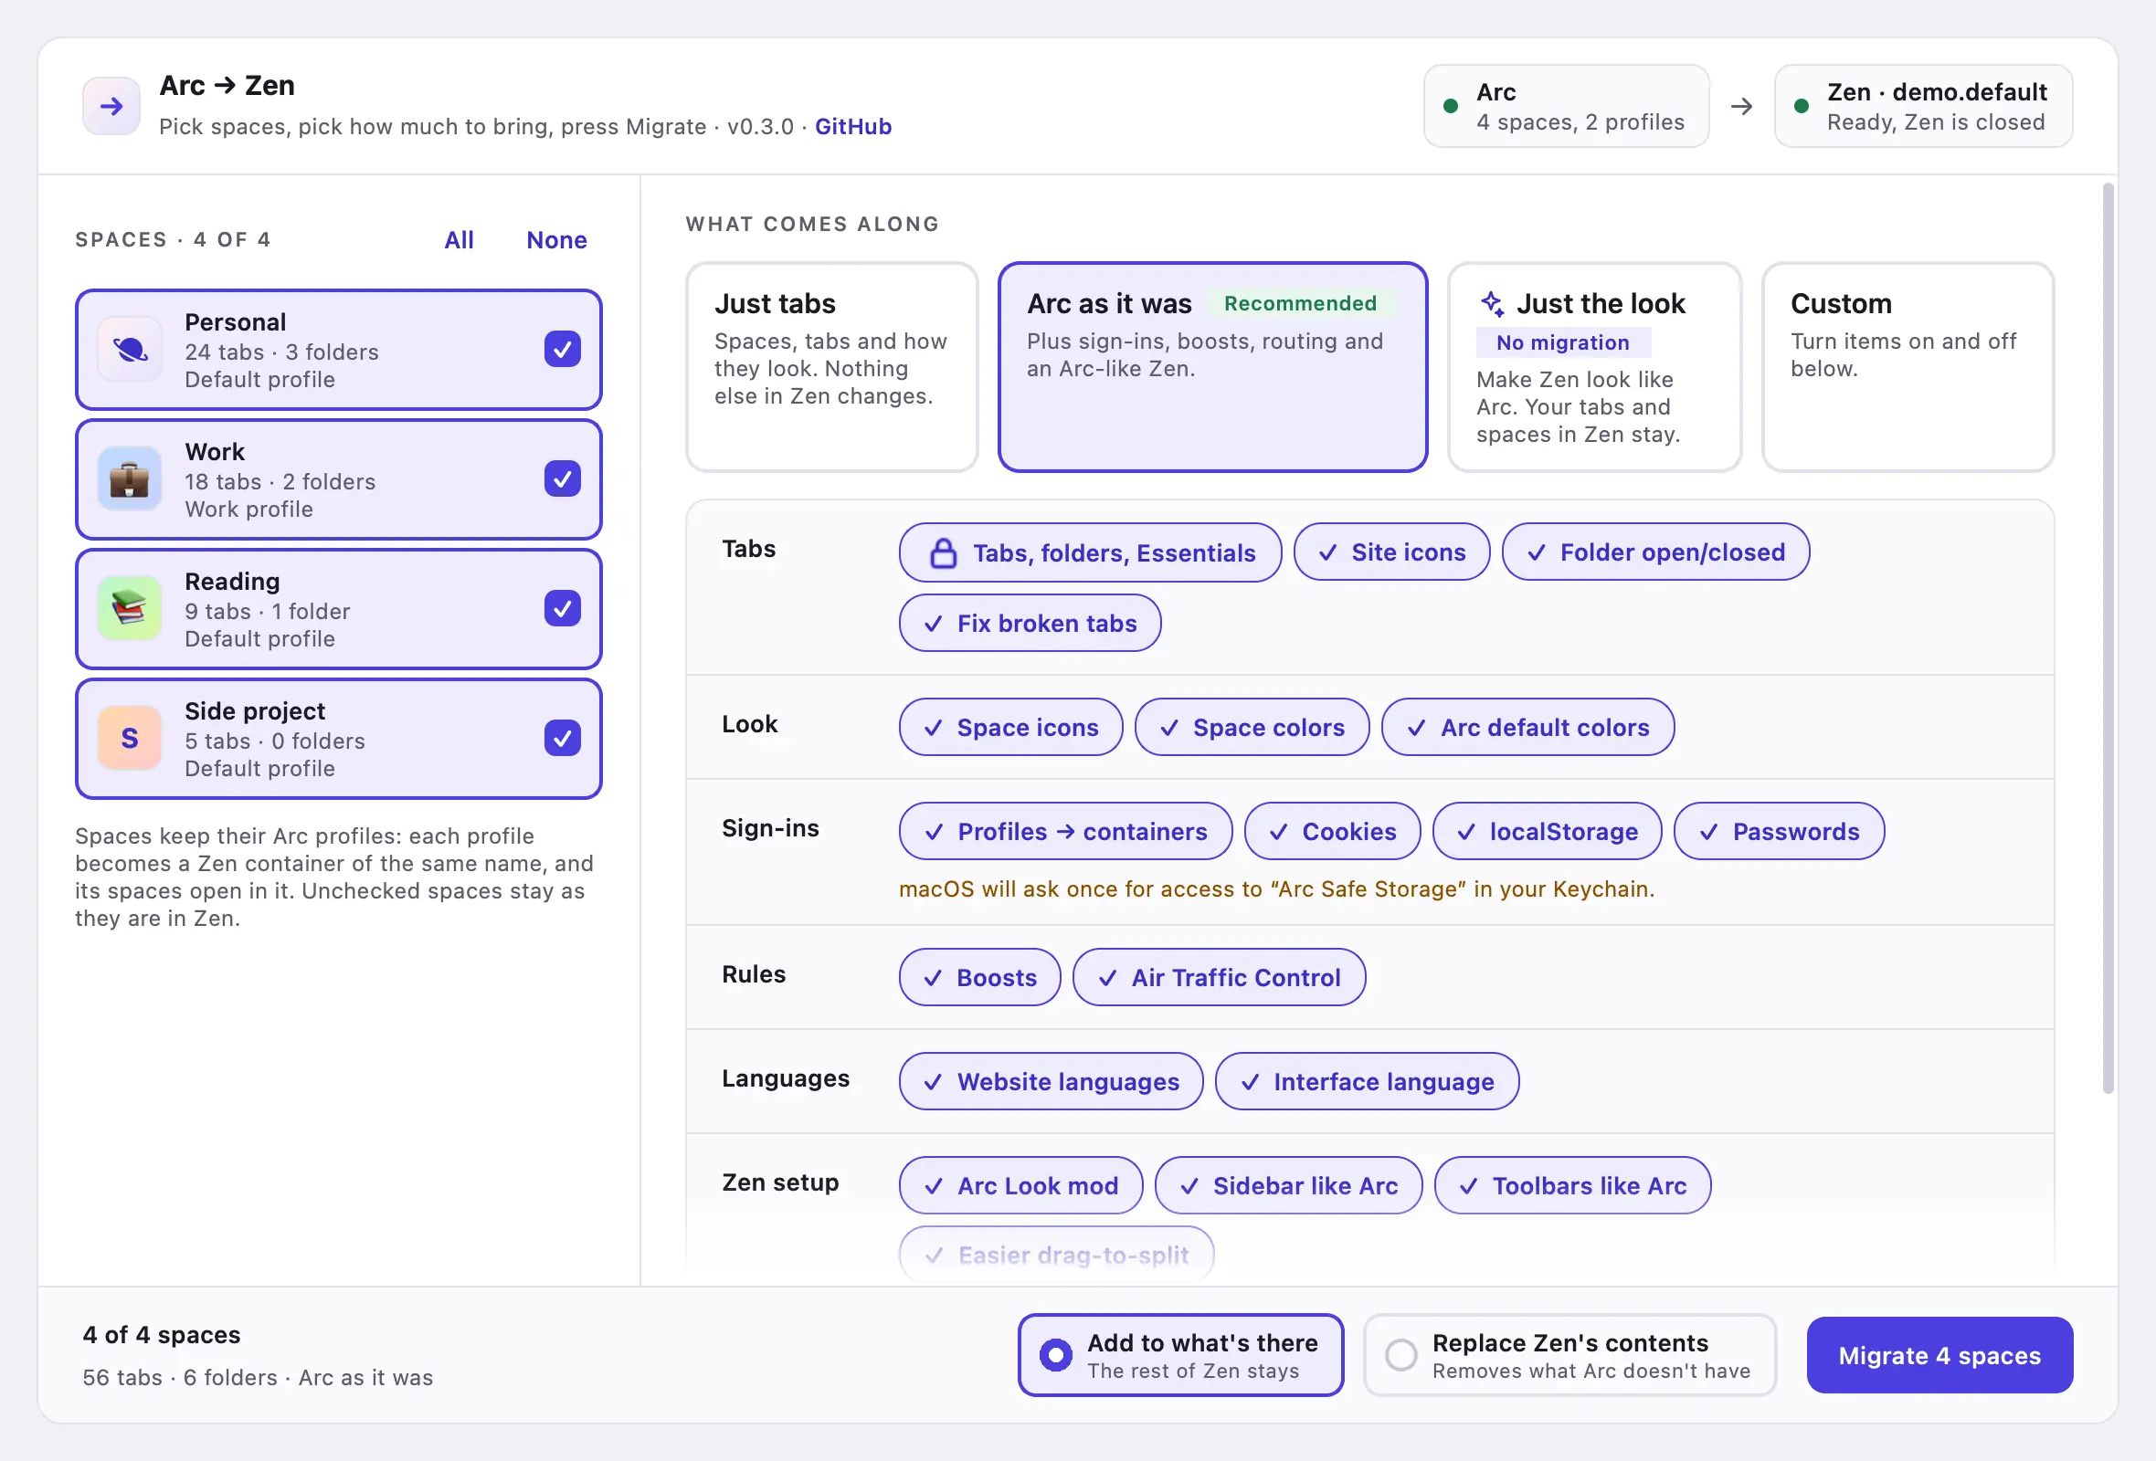The height and width of the screenshot is (1461, 2156).
Task: Choose the Just the look preset
Action: (x=1595, y=367)
